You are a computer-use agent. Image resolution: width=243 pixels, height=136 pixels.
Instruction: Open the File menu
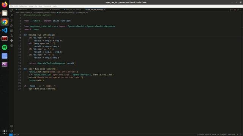click(x=11, y=6)
